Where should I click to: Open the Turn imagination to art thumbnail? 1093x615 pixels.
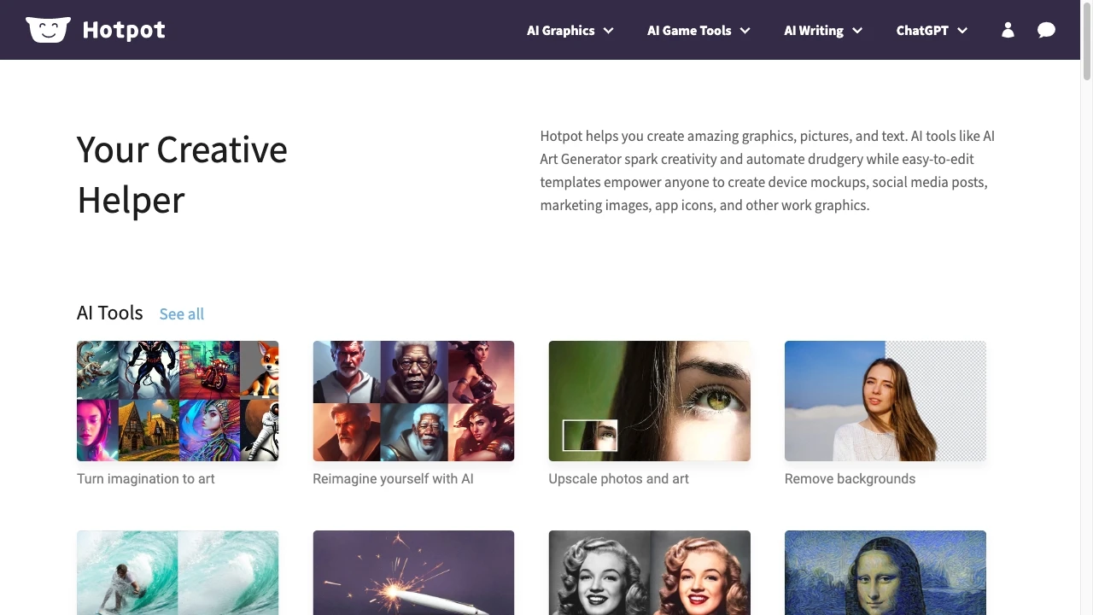coord(178,401)
